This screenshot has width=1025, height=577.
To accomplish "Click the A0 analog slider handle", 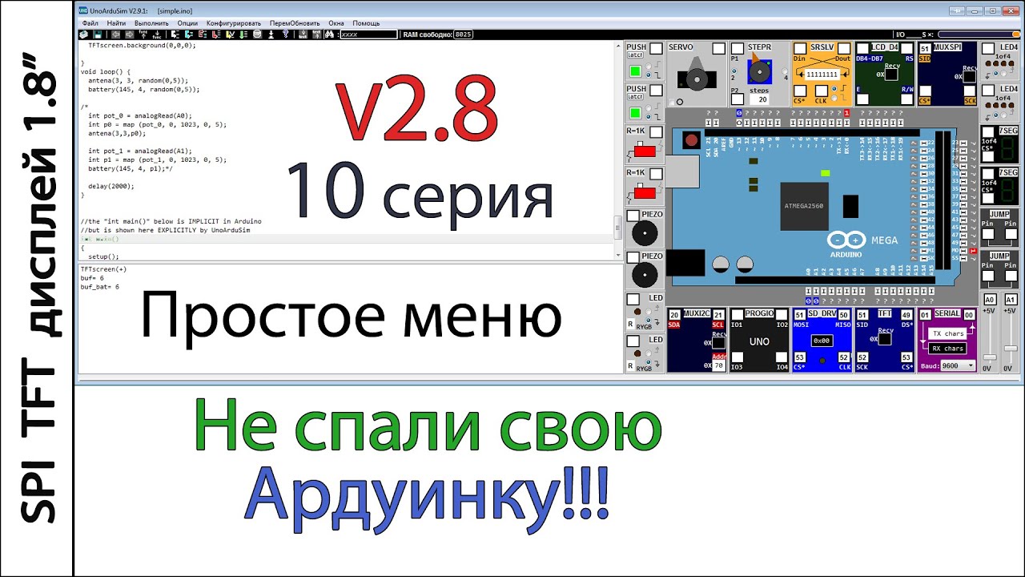I will point(990,357).
